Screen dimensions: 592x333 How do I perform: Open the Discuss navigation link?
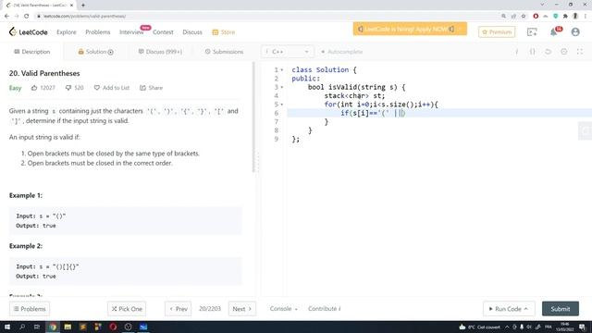(x=192, y=32)
